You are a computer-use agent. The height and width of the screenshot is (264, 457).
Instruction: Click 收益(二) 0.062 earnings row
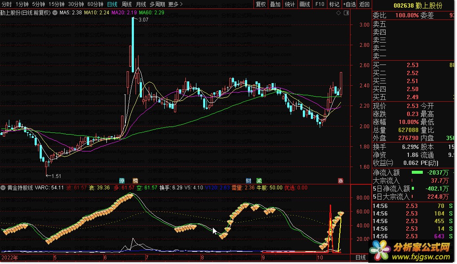(396, 163)
